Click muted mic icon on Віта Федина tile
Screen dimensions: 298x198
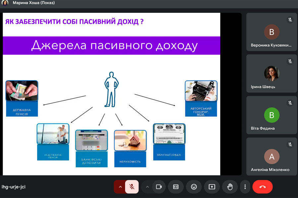click(x=290, y=103)
